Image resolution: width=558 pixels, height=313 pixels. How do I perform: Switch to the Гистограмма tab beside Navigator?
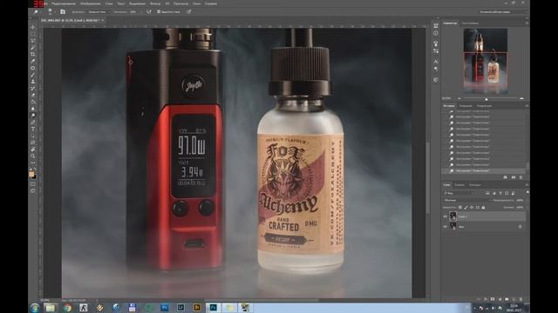coord(470,23)
